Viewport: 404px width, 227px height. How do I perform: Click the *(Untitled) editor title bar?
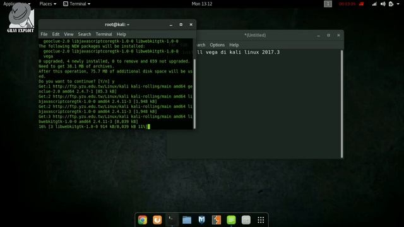[255, 35]
